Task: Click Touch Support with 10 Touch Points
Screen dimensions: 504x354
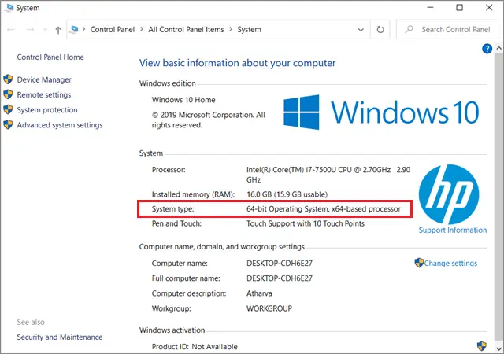Action: point(306,223)
